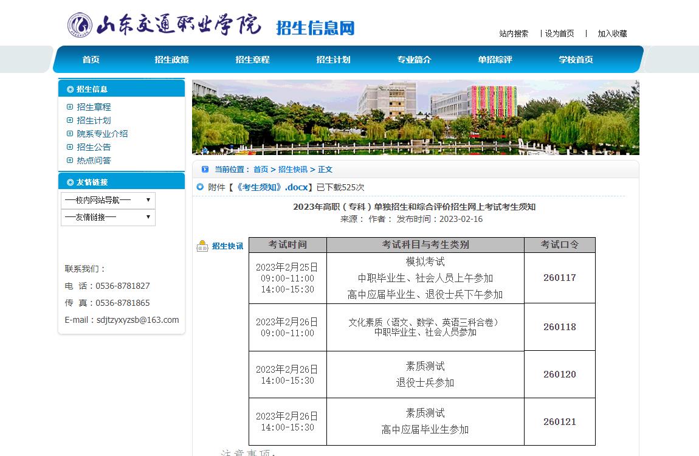Viewport: 699px width, 456px height.
Task: Open 院系专业介绍 in the sidebar
Action: 102,134
